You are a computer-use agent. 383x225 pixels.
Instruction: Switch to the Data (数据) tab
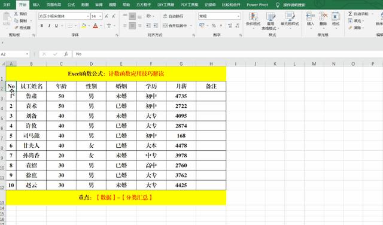pos(85,5)
